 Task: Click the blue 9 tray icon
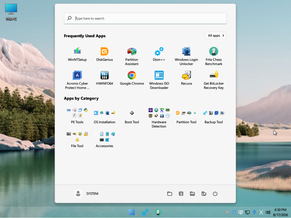254,212
